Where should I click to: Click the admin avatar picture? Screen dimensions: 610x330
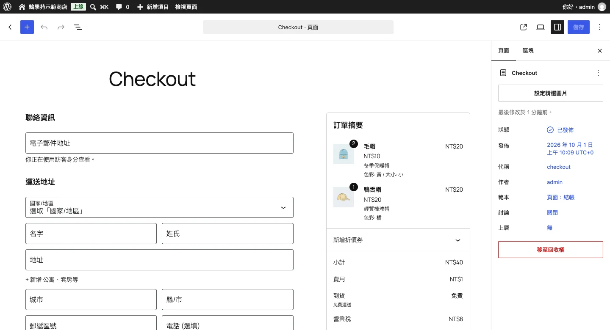(602, 7)
